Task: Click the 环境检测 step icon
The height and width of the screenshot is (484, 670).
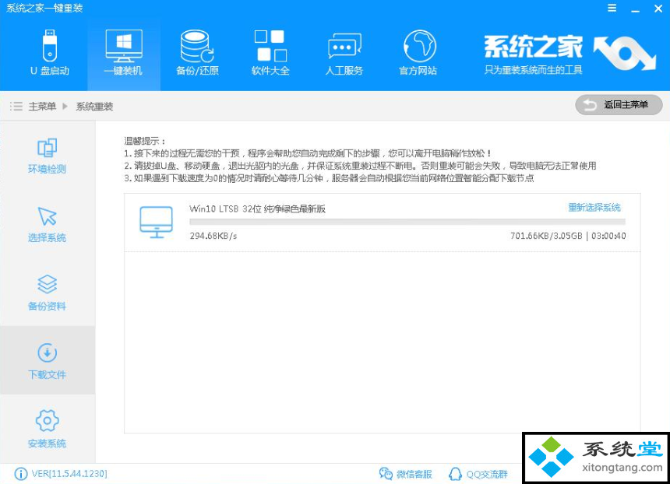Action: point(47,148)
